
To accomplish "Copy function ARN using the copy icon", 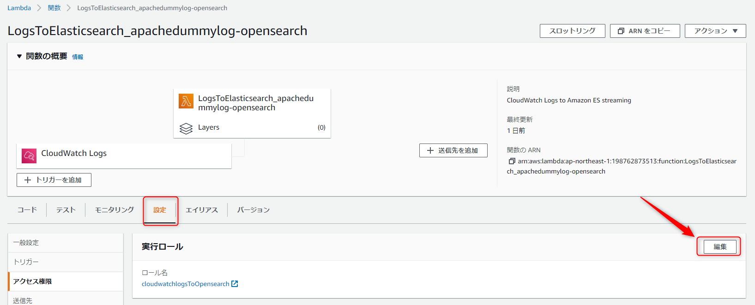I will 512,161.
